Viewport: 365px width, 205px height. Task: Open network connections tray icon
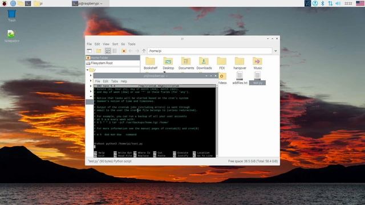click(330, 3)
